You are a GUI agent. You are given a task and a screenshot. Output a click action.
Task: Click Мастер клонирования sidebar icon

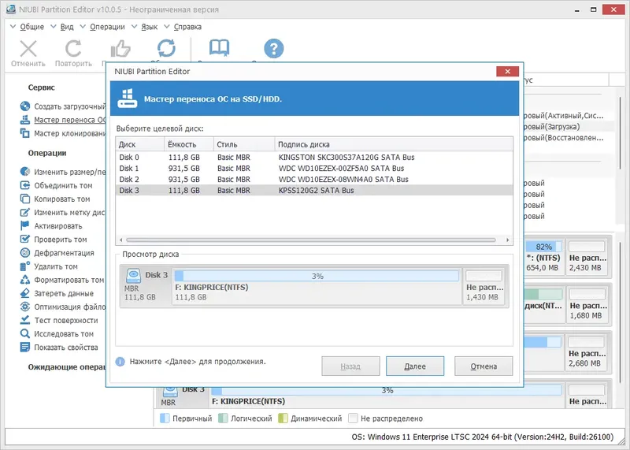(25, 133)
